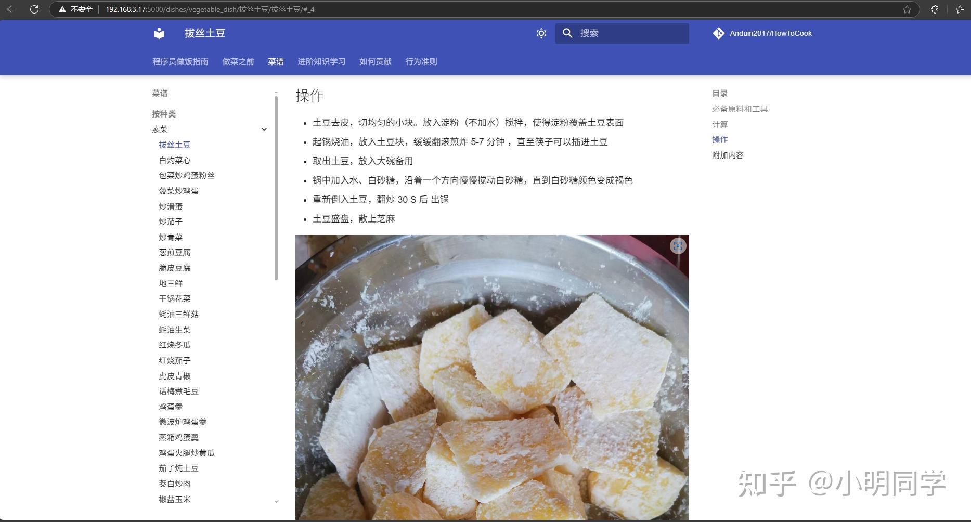Viewport: 971px width, 522px height.
Task: Go back with the browser back arrow
Action: [x=11, y=9]
